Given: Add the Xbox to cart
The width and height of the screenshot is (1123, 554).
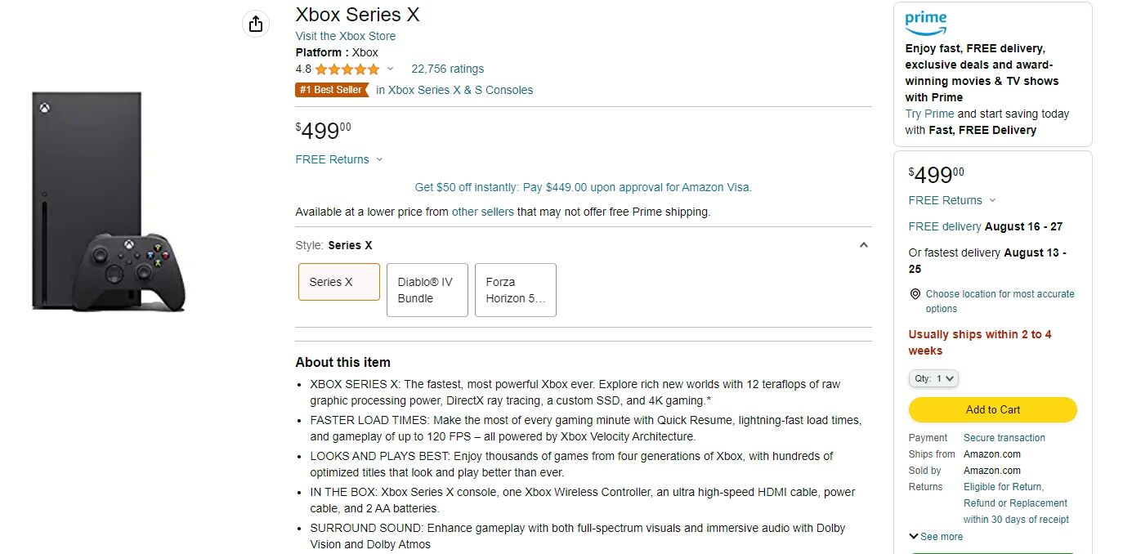Looking at the screenshot, I should pyautogui.click(x=992, y=409).
